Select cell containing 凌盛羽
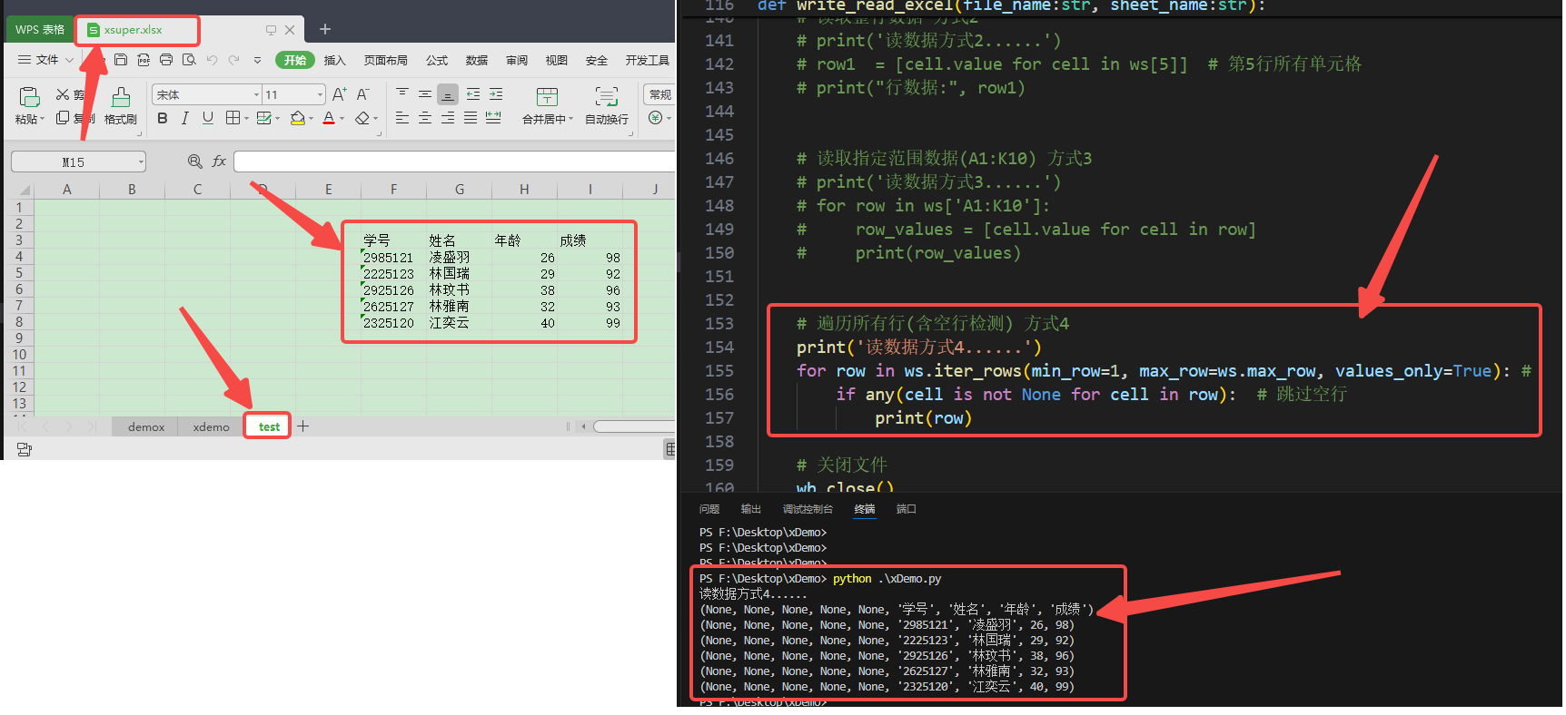Screen dimensions: 1566x715 [x=459, y=258]
